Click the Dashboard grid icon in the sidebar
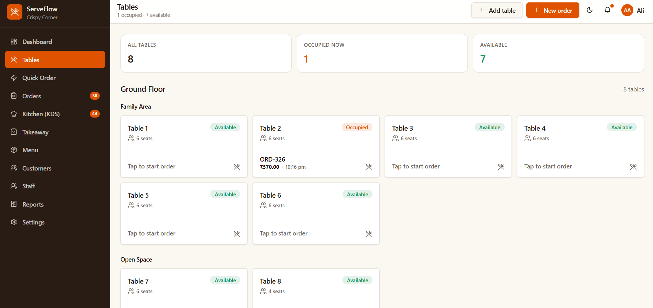The width and height of the screenshot is (653, 308). click(x=14, y=42)
